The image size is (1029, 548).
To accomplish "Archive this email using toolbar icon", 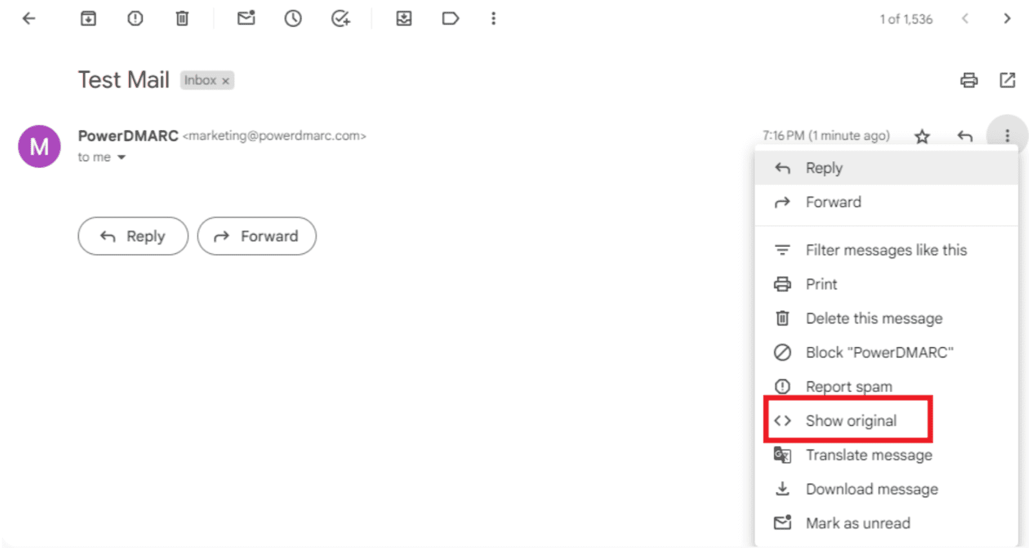I will pyautogui.click(x=88, y=19).
